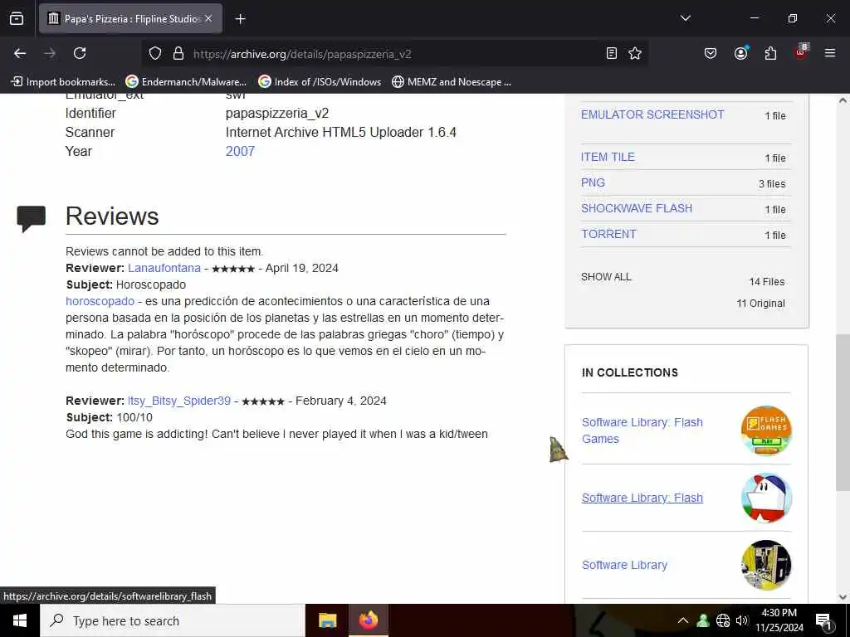This screenshot has height=637, width=850.
Task: Open a new tab with the plus button
Action: (240, 19)
